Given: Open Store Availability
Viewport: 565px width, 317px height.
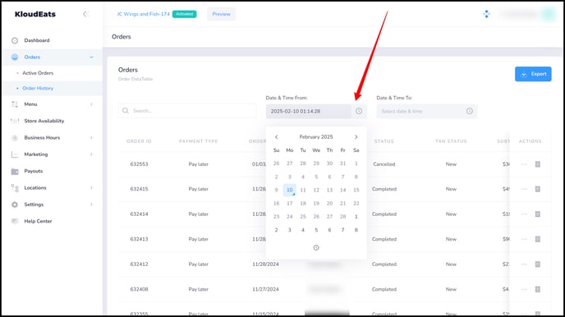Looking at the screenshot, I should tap(44, 121).
